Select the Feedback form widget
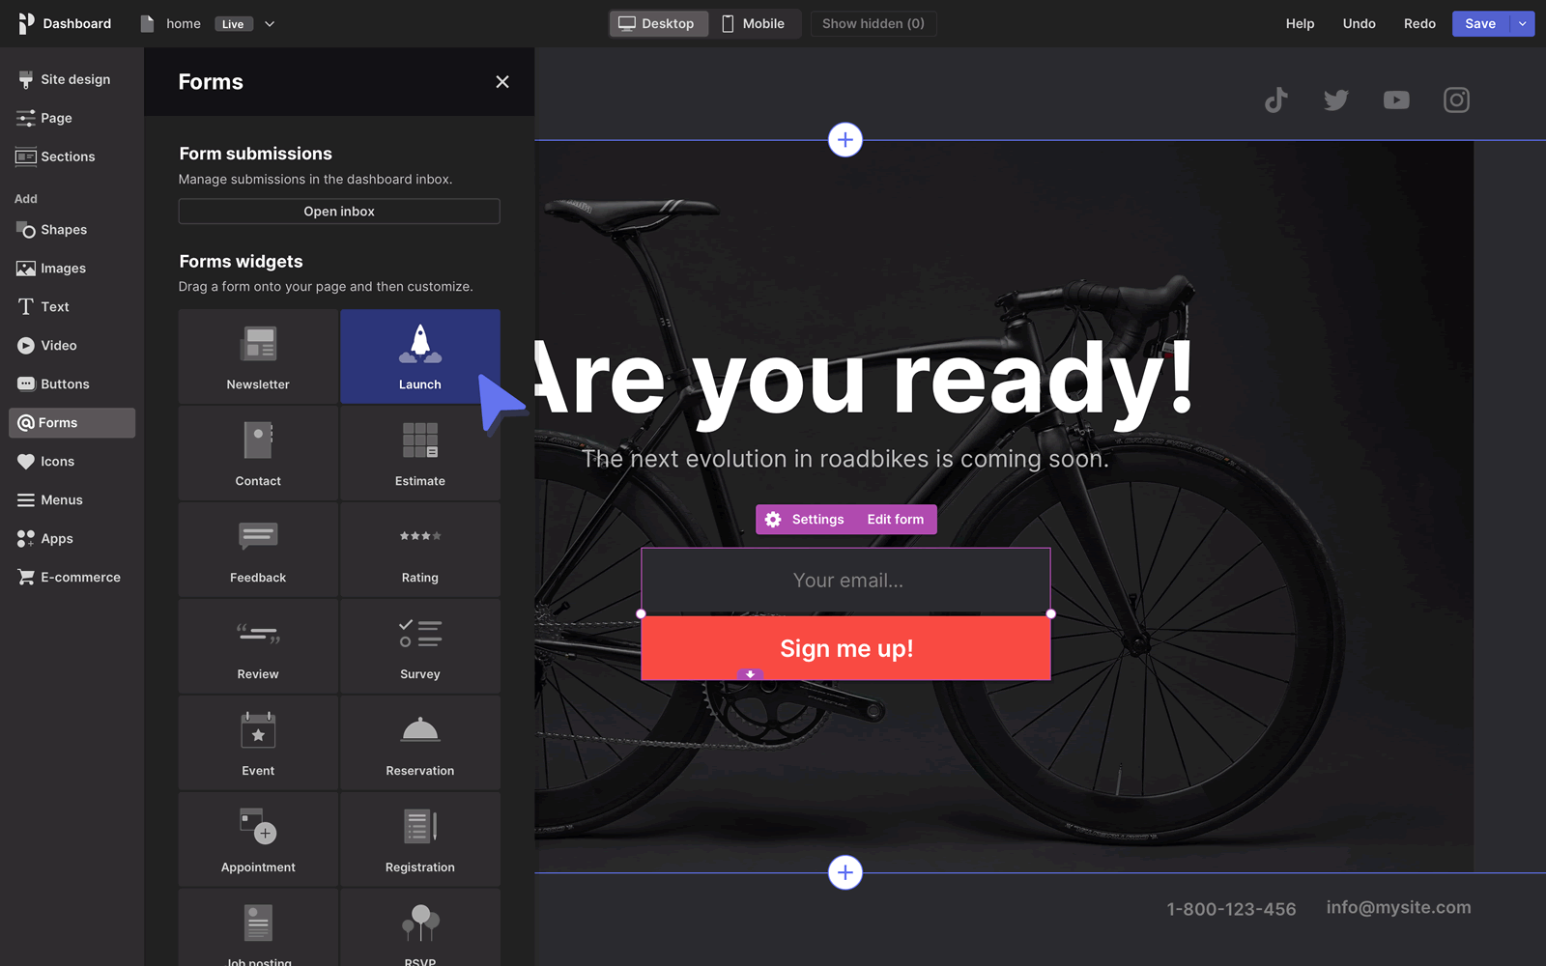This screenshot has height=966, width=1546. coord(258,550)
